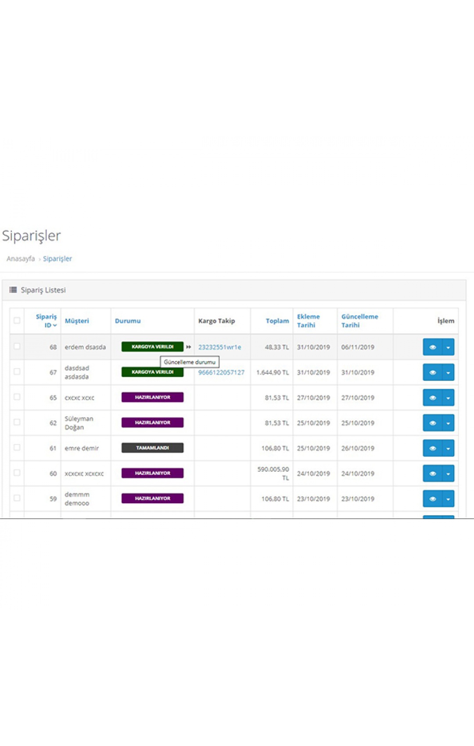Click the eye icon for order 60

pyautogui.click(x=432, y=473)
